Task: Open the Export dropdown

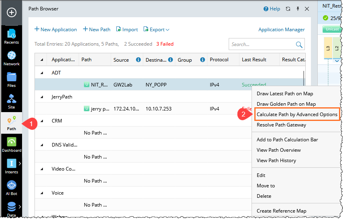Action: coord(156,30)
